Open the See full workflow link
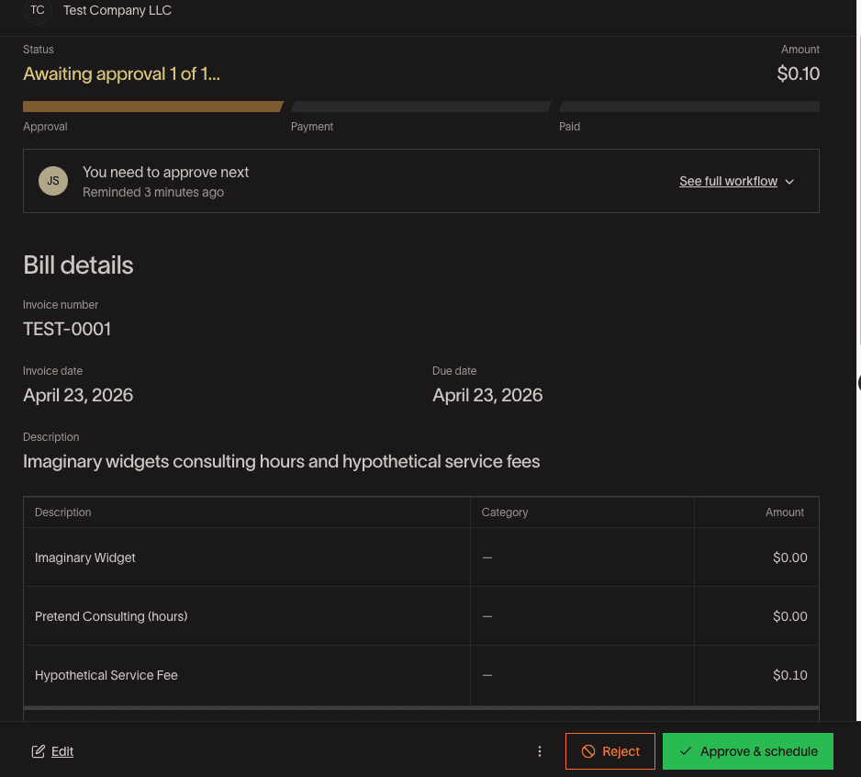 [x=728, y=181]
